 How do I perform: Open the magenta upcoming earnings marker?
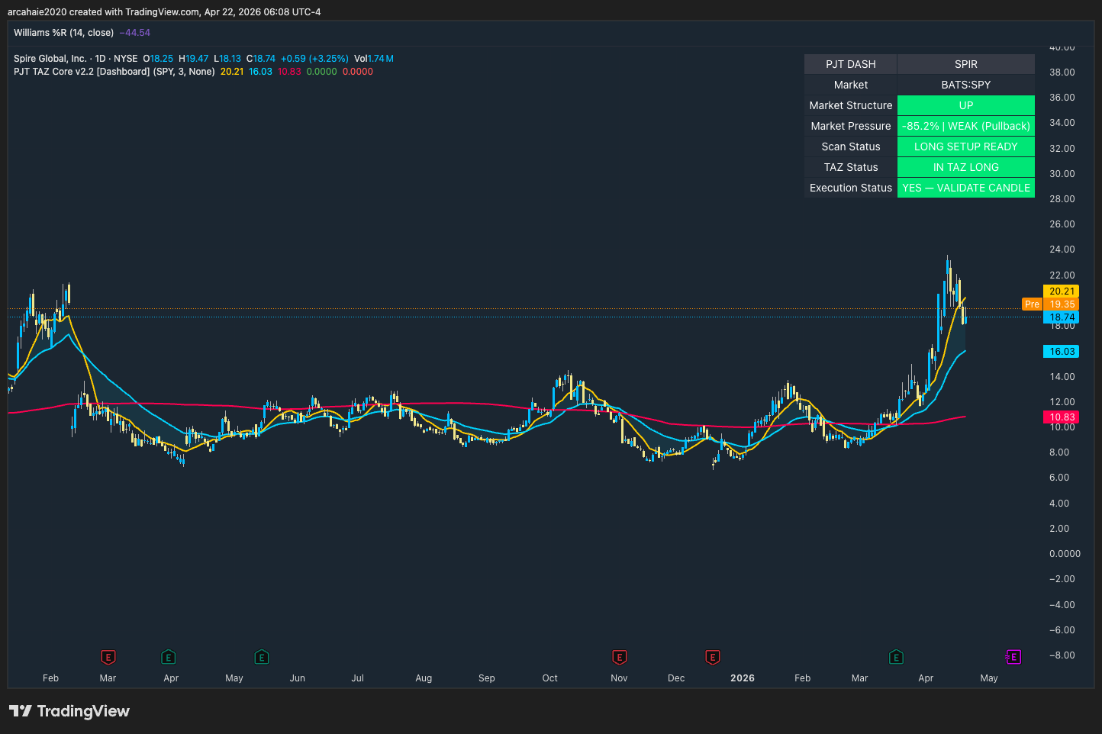click(x=1013, y=657)
